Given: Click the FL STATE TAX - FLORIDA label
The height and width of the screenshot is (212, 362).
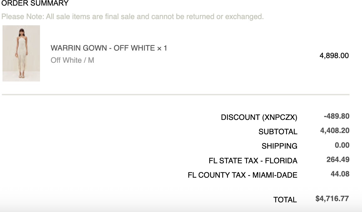Looking at the screenshot, I should tap(253, 161).
